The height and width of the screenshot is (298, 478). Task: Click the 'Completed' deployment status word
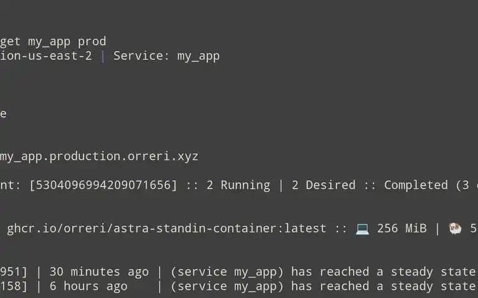click(416, 186)
